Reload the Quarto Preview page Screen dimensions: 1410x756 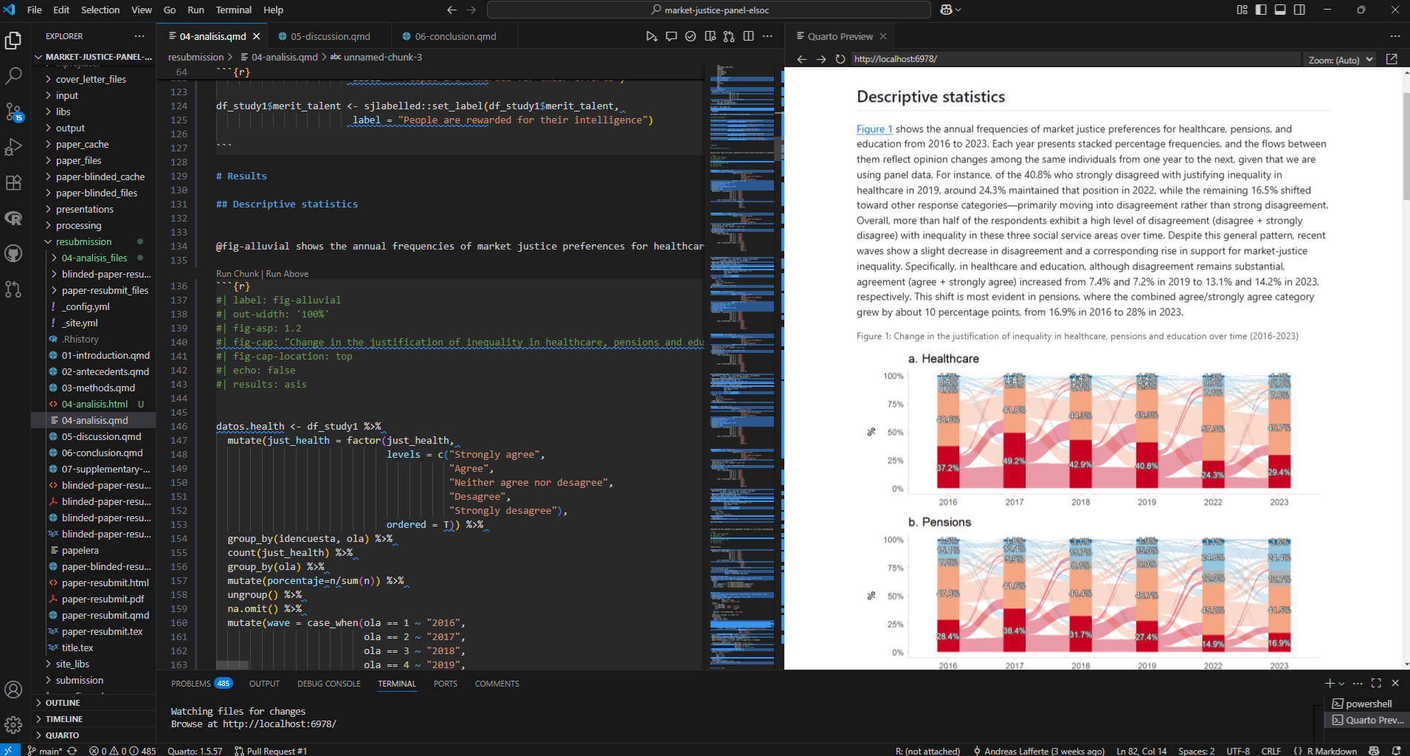(840, 59)
